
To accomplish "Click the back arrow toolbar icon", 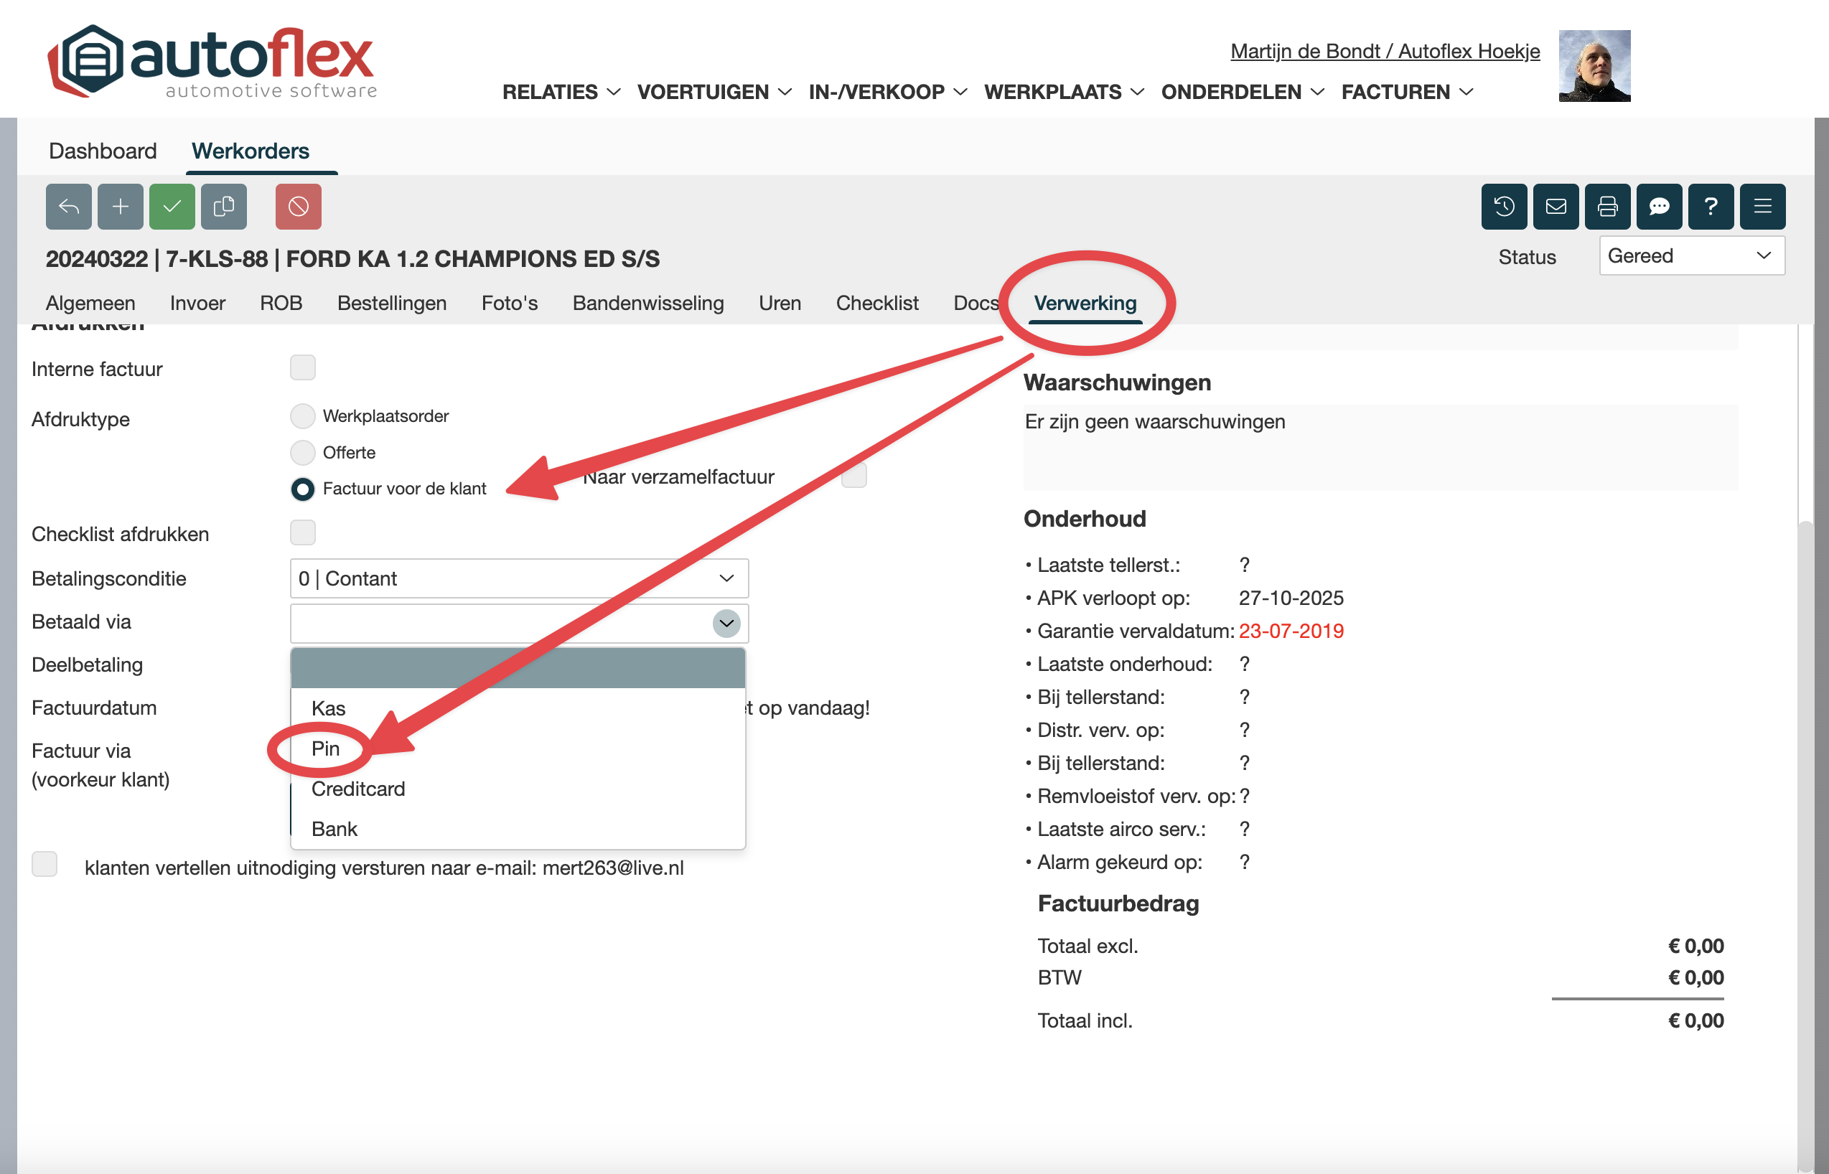I will pyautogui.click(x=69, y=207).
